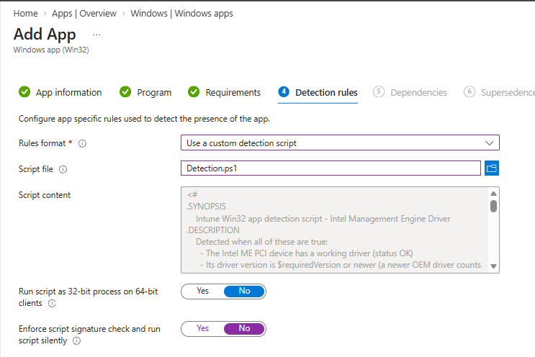Click the step 5 Dependencies number badge
Viewport: 535px width, 357px height.
(379, 91)
